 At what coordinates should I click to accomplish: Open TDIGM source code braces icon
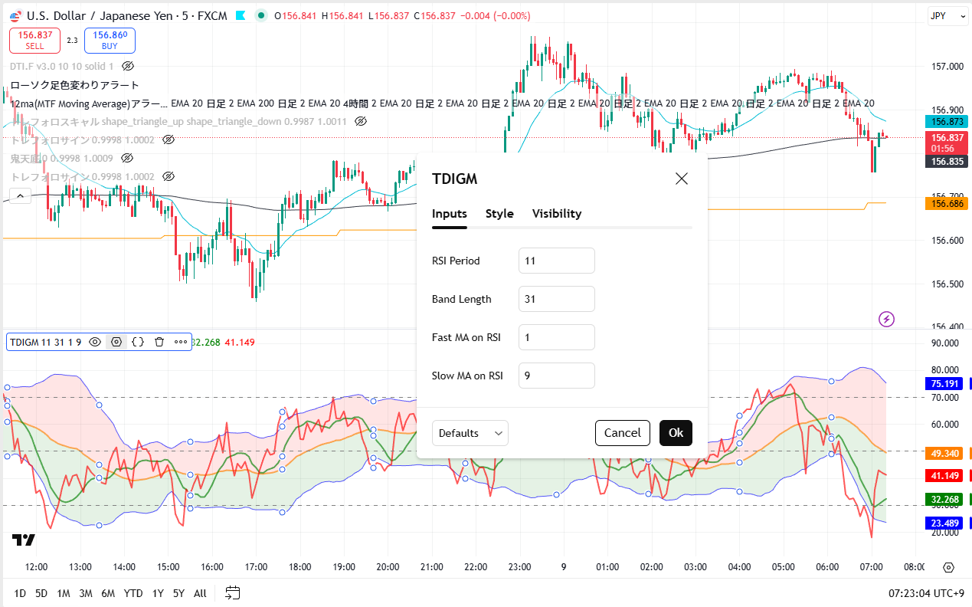click(138, 342)
